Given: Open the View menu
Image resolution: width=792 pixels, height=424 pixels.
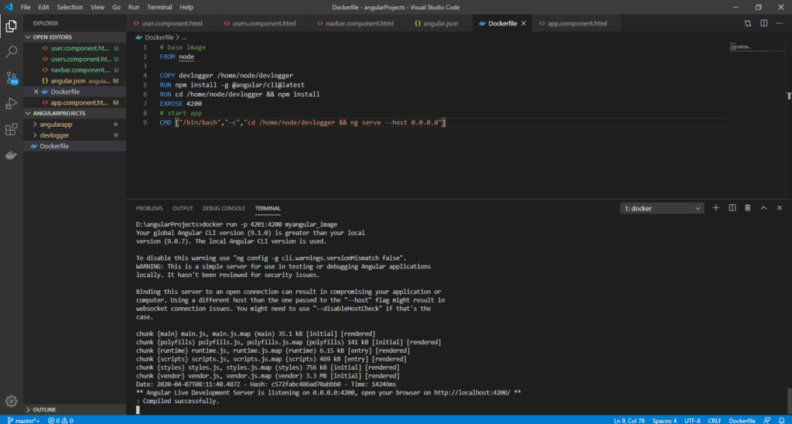Looking at the screenshot, I should coord(97,7).
